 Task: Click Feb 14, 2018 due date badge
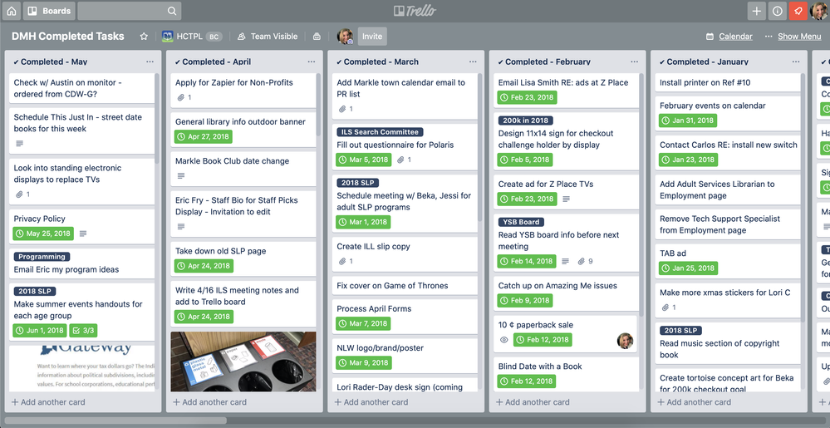point(527,261)
